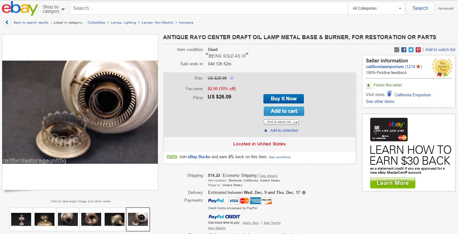Click the Add to cart button
The height and width of the screenshot is (234, 458).
(284, 111)
